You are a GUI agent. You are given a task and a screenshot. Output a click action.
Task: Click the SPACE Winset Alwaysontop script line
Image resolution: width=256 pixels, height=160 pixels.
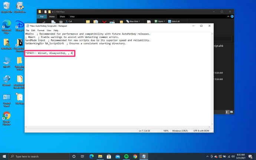tap(49, 53)
